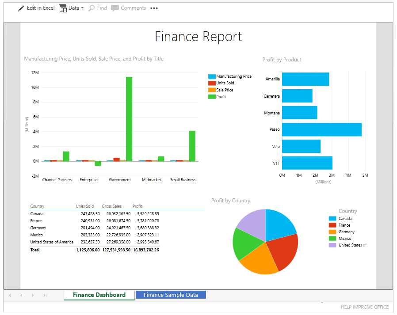397x315 pixels.
Task: Click the previous sheet navigation arrow
Action: 21,295
